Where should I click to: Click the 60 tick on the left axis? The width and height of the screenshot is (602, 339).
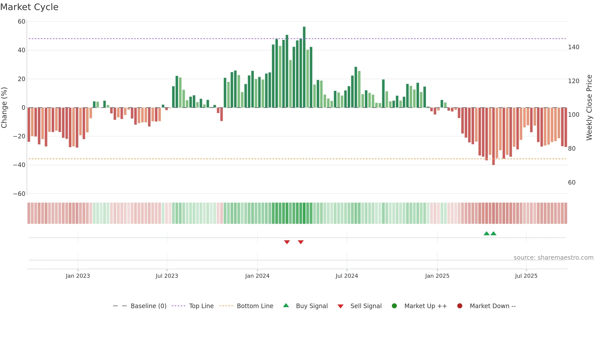click(22, 22)
